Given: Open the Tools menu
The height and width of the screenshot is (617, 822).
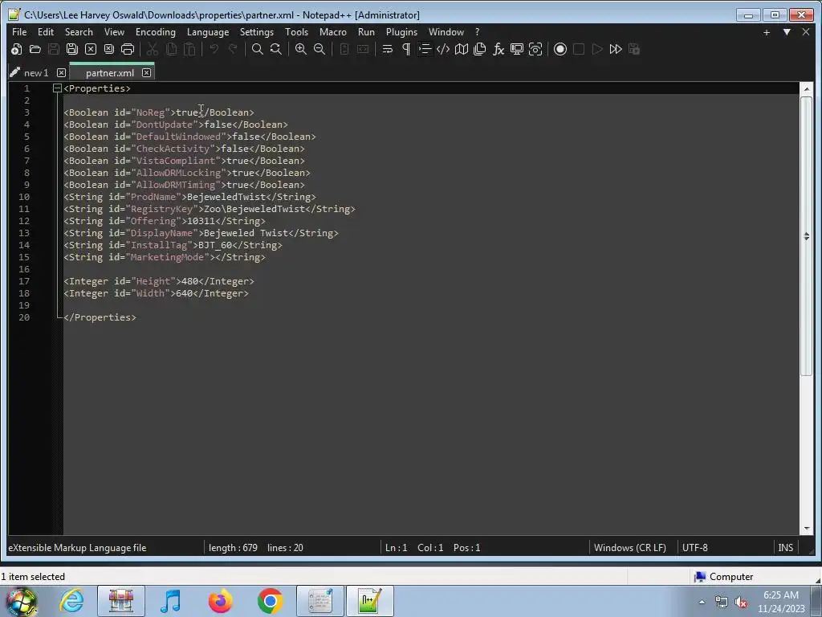Looking at the screenshot, I should (297, 32).
